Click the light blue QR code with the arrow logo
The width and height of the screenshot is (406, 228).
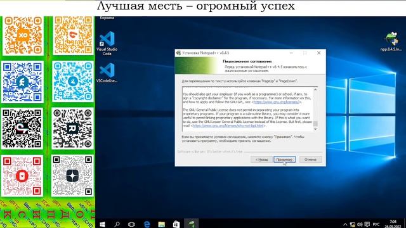[73, 82]
